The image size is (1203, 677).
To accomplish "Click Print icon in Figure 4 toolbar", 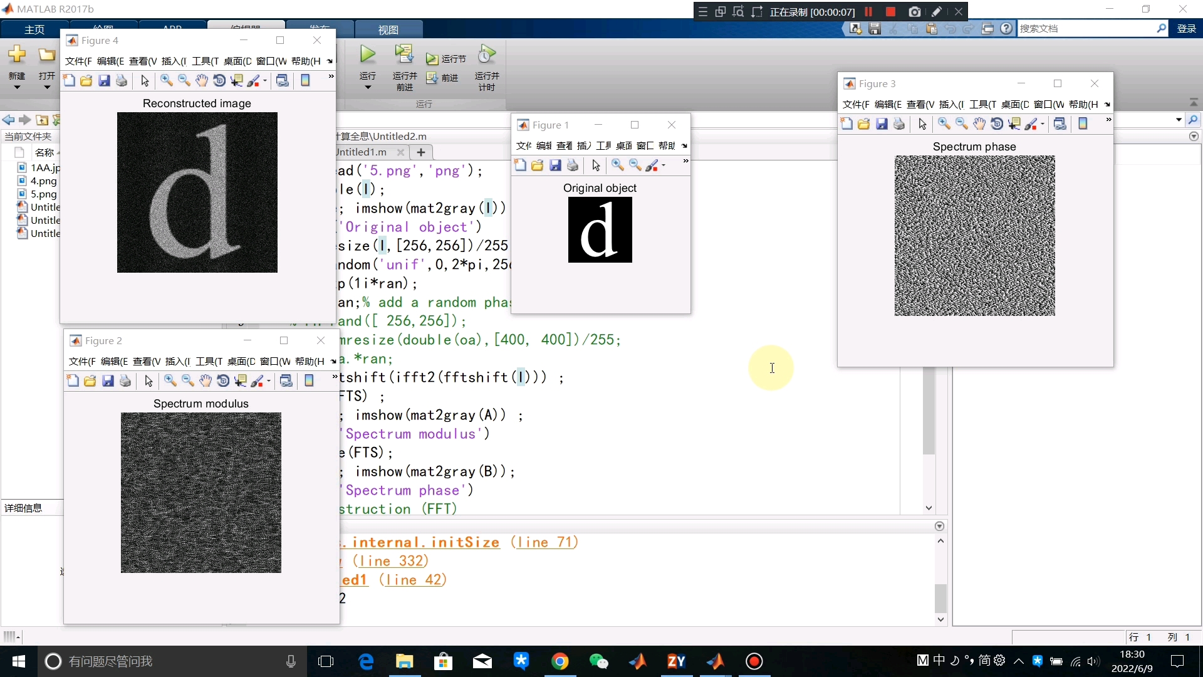I will 122,80.
